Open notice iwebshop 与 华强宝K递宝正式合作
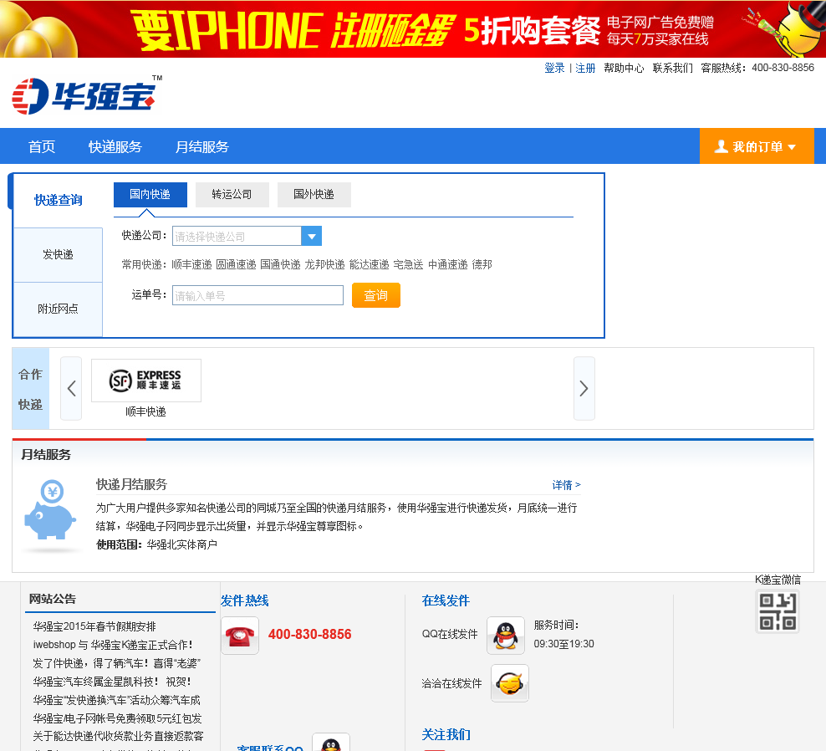826x751 pixels. (x=113, y=645)
